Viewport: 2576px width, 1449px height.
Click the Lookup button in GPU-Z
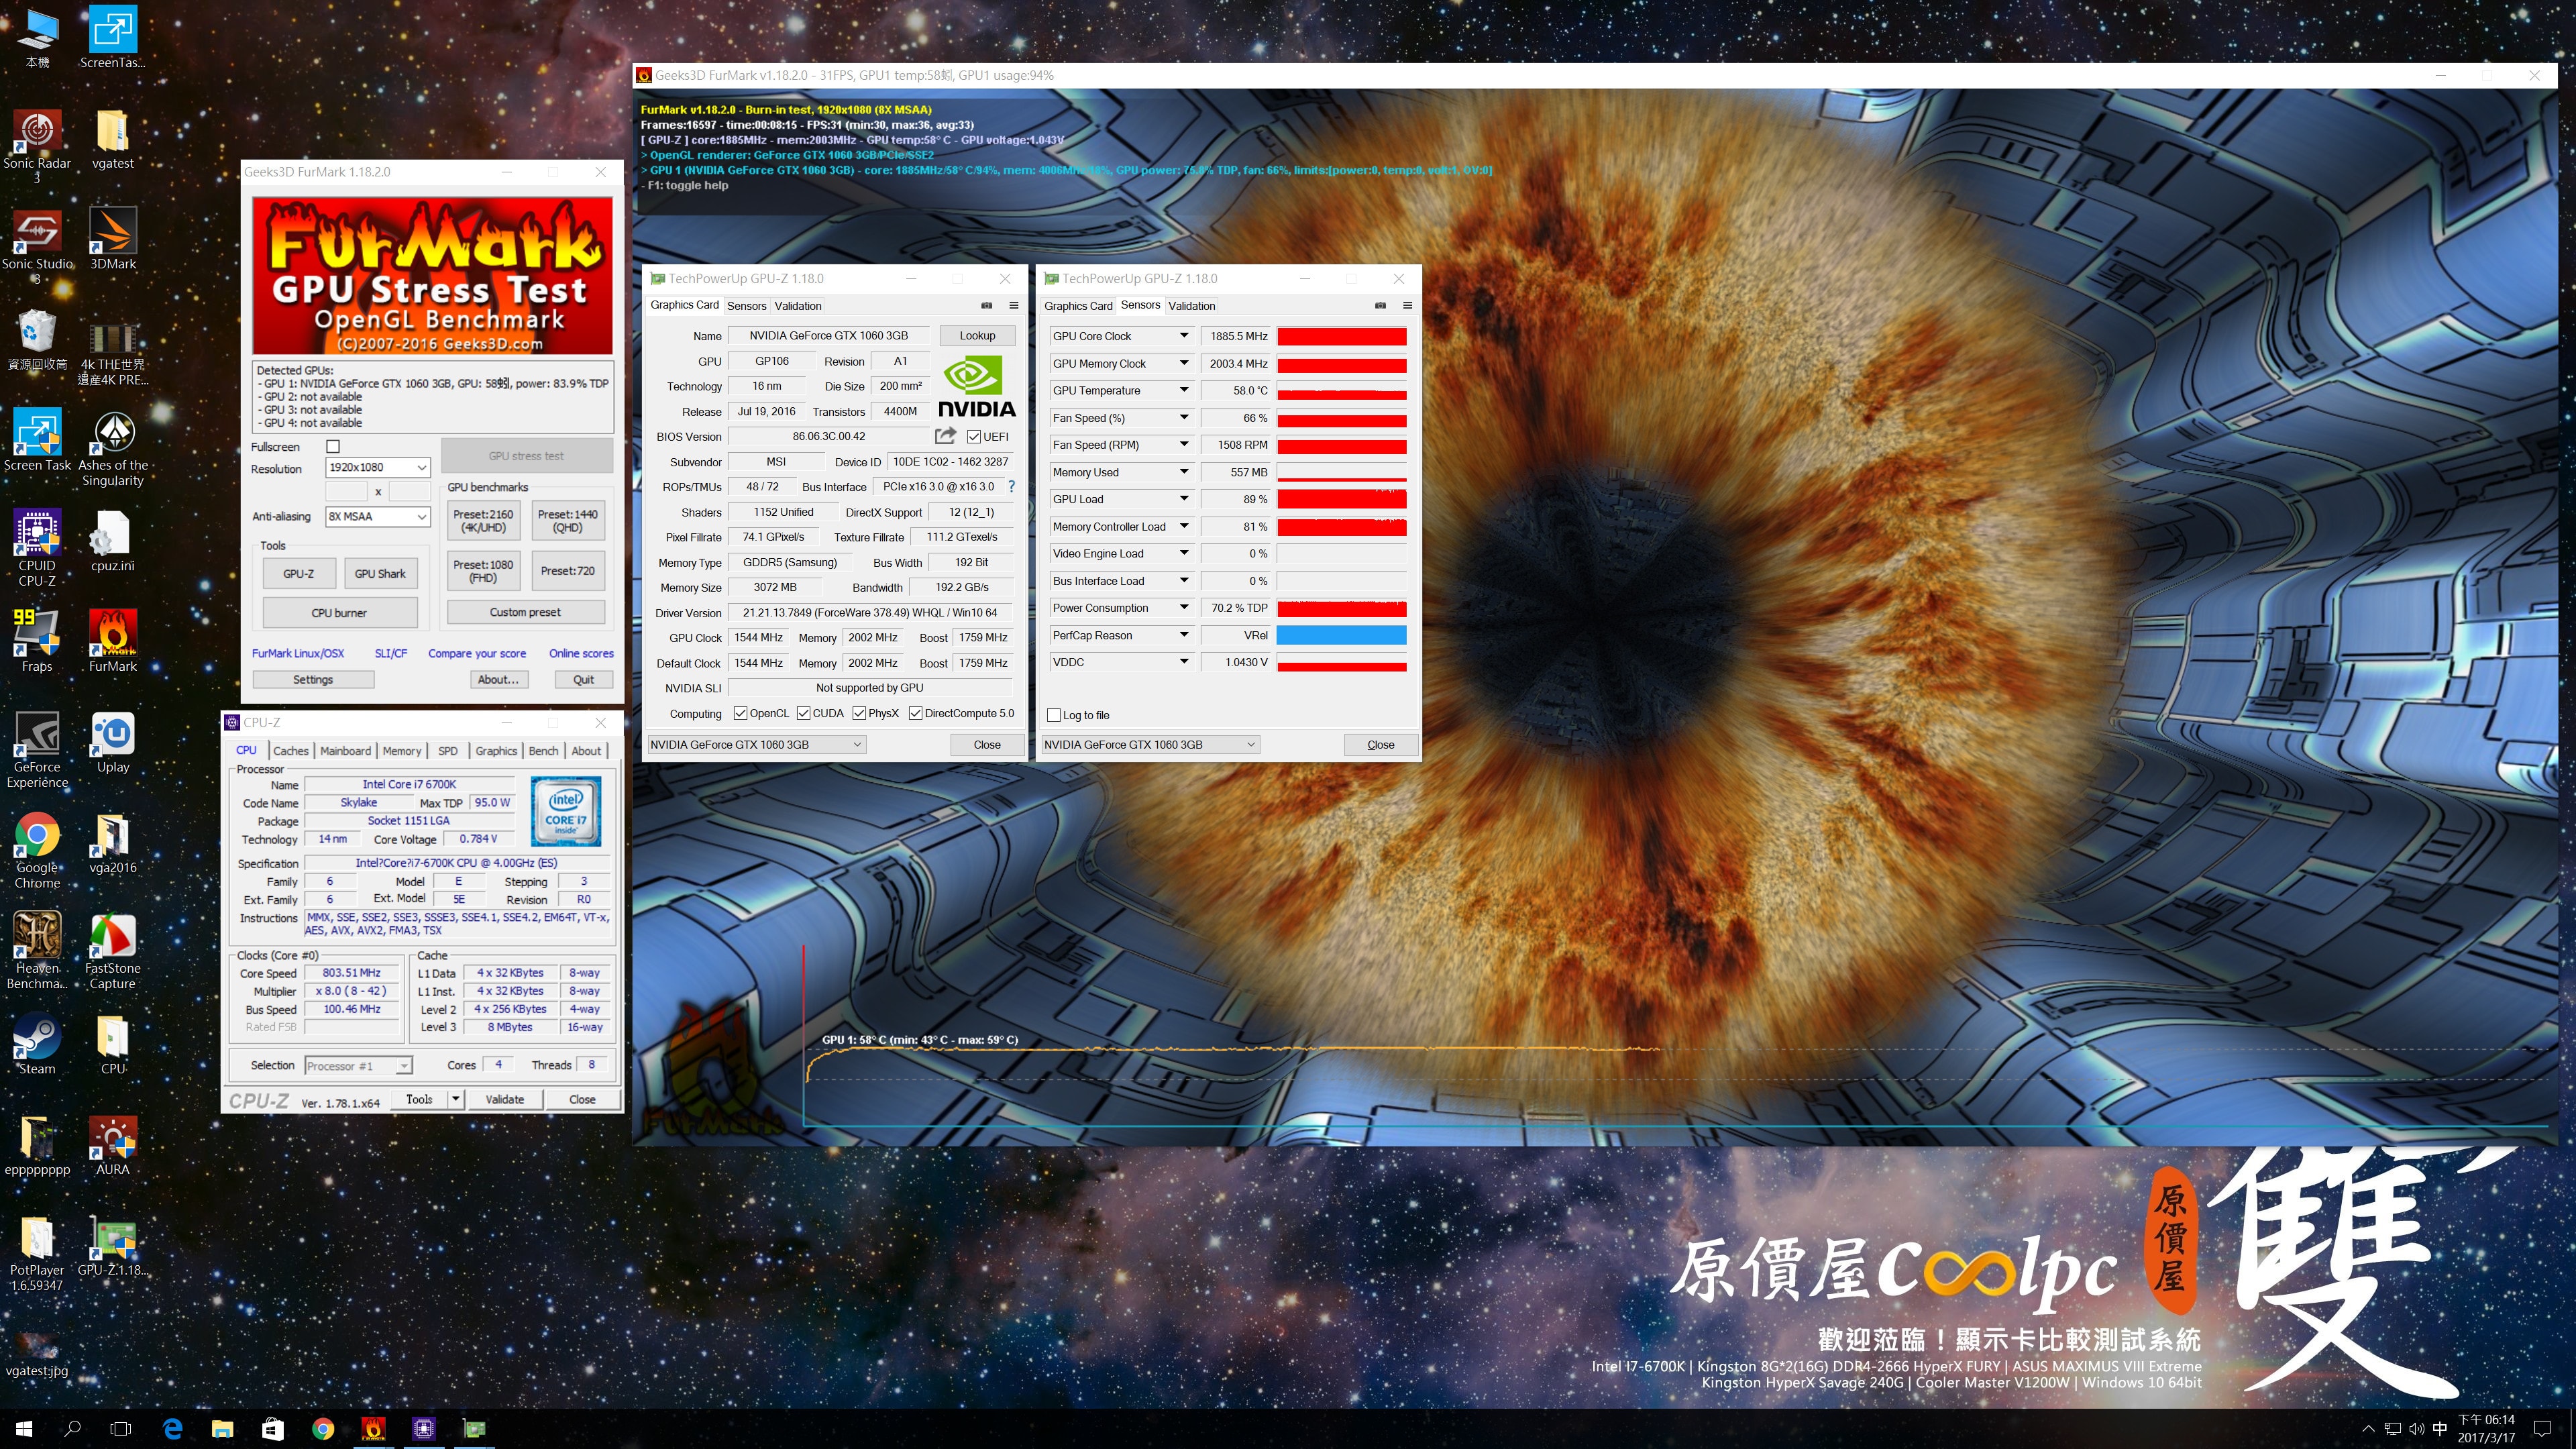click(977, 335)
